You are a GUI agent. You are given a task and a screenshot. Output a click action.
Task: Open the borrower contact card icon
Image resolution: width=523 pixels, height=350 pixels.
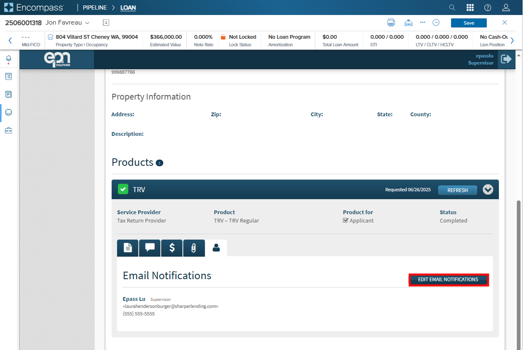tap(106, 22)
